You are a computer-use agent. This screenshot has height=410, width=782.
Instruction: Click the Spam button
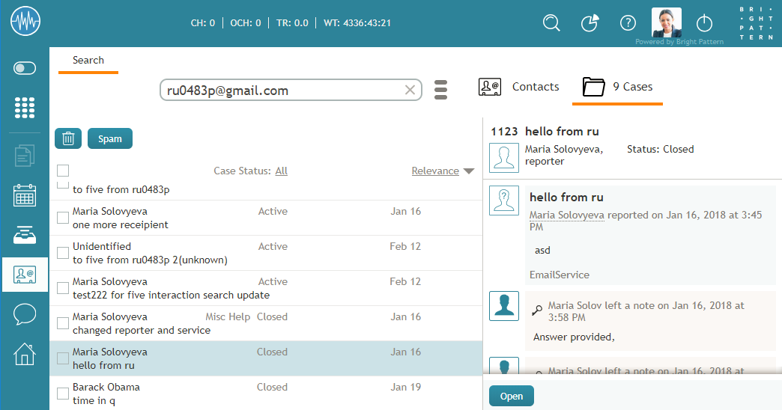109,138
